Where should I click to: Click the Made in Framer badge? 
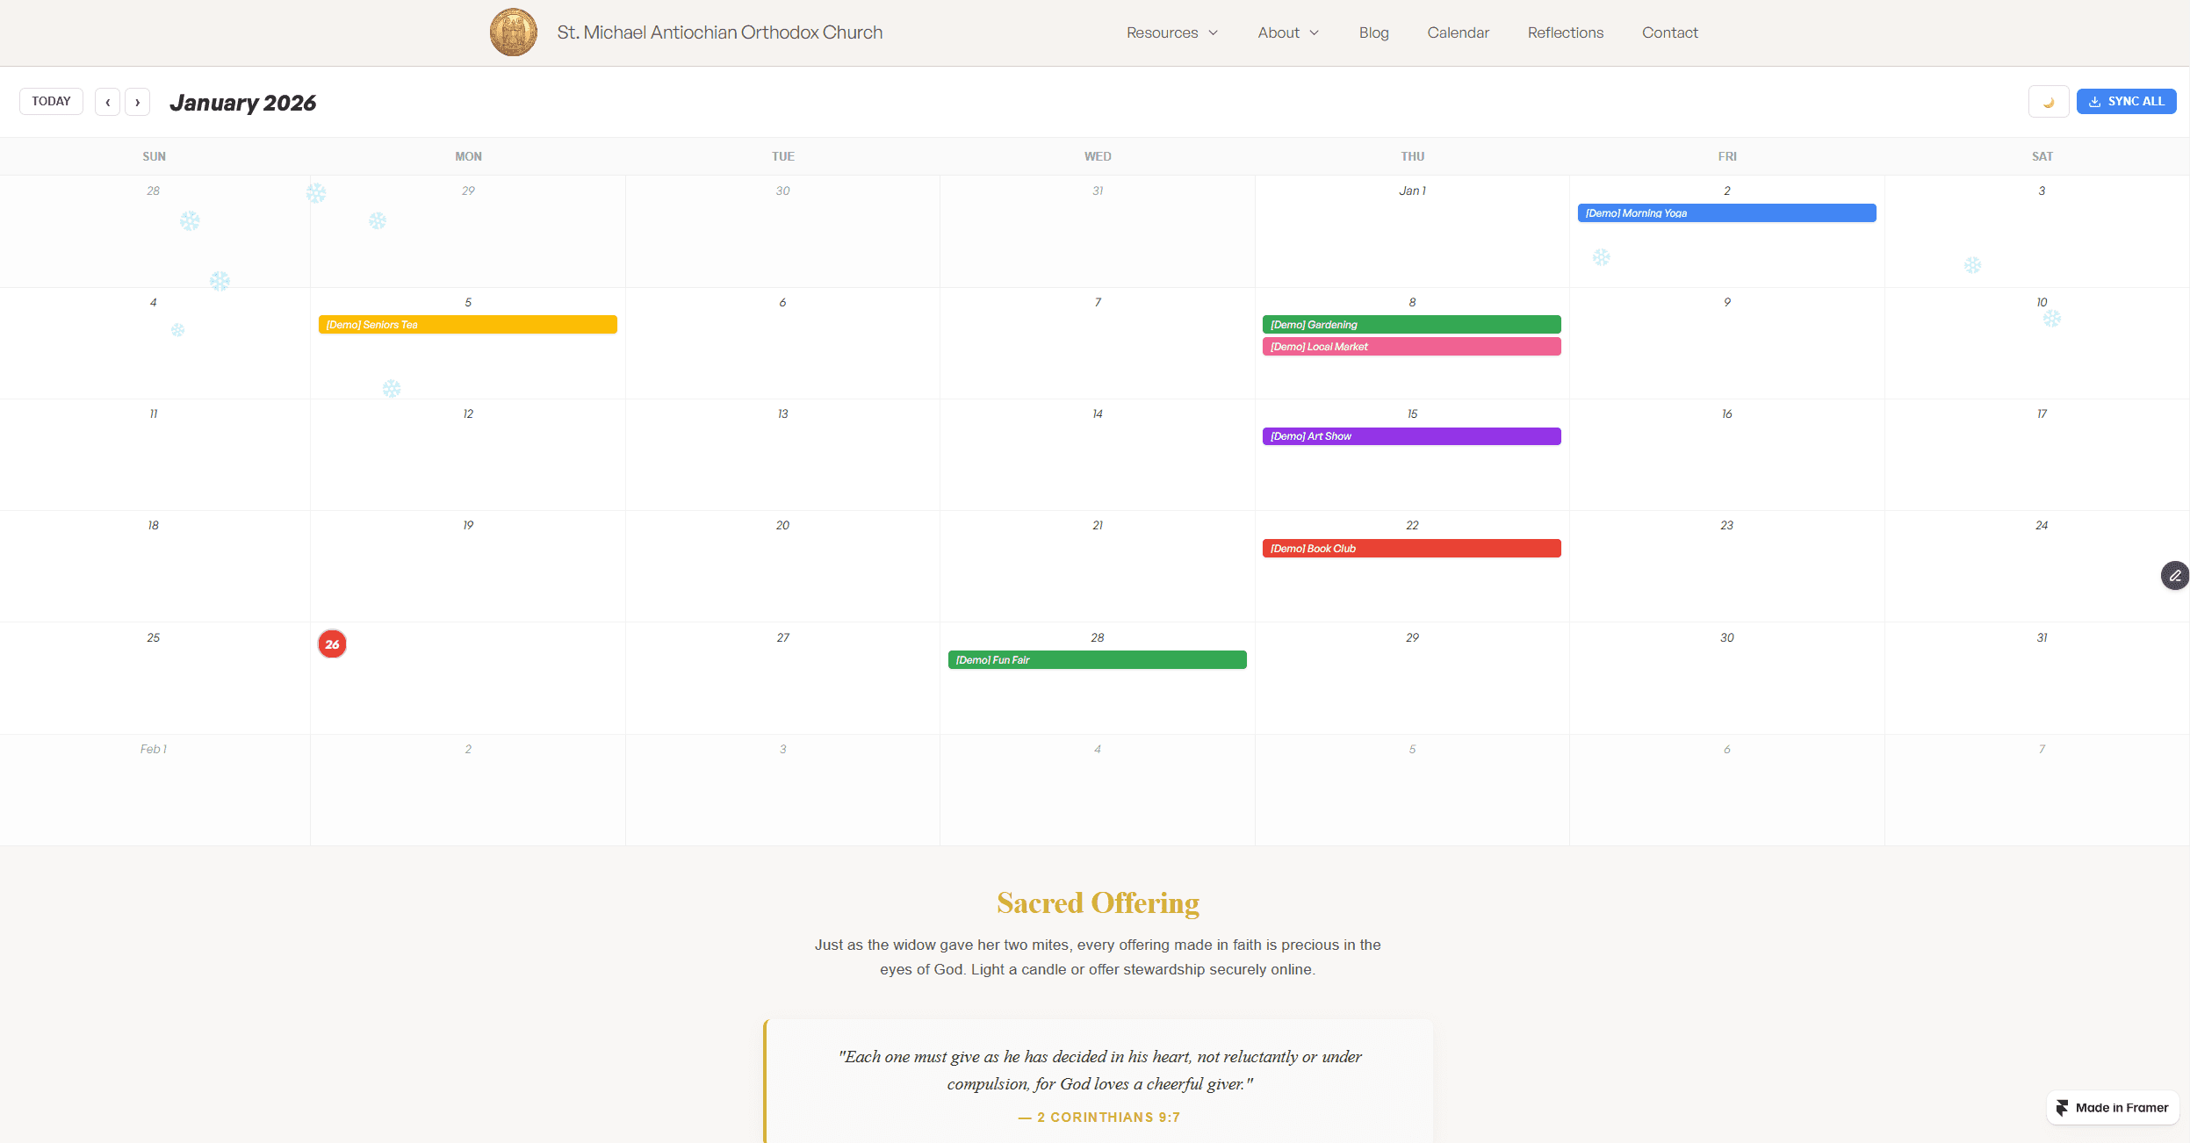coord(2112,1107)
